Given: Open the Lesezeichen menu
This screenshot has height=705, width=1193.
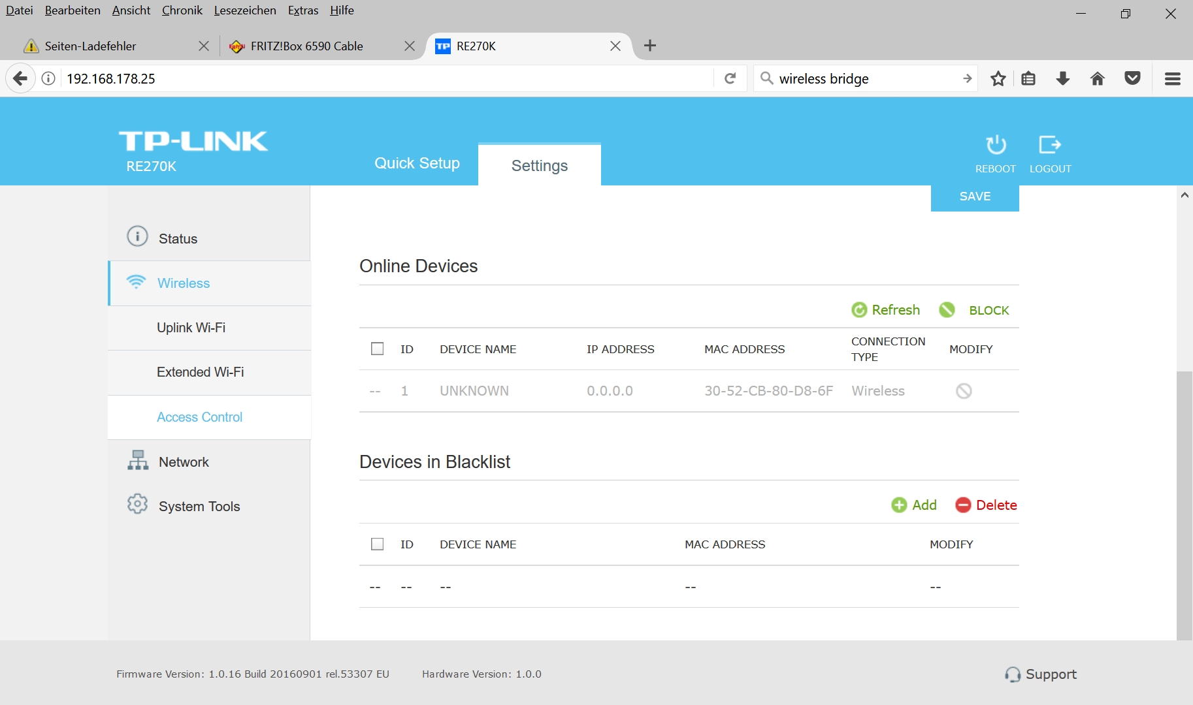Looking at the screenshot, I should [245, 10].
